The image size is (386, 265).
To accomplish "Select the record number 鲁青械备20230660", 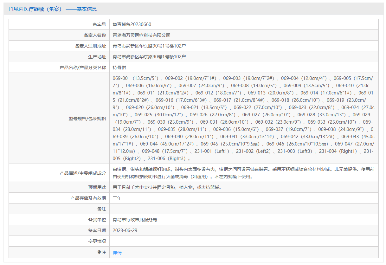I will [132, 24].
